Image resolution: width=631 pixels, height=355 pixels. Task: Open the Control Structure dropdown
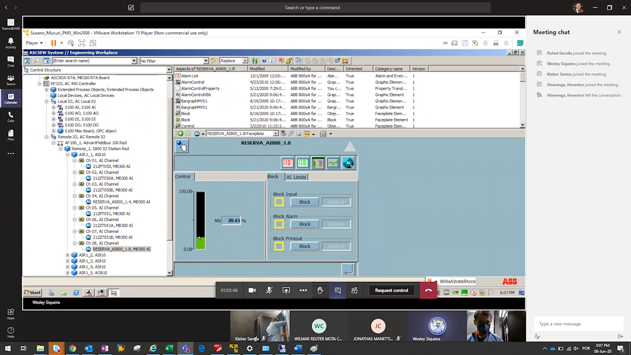[x=169, y=70]
